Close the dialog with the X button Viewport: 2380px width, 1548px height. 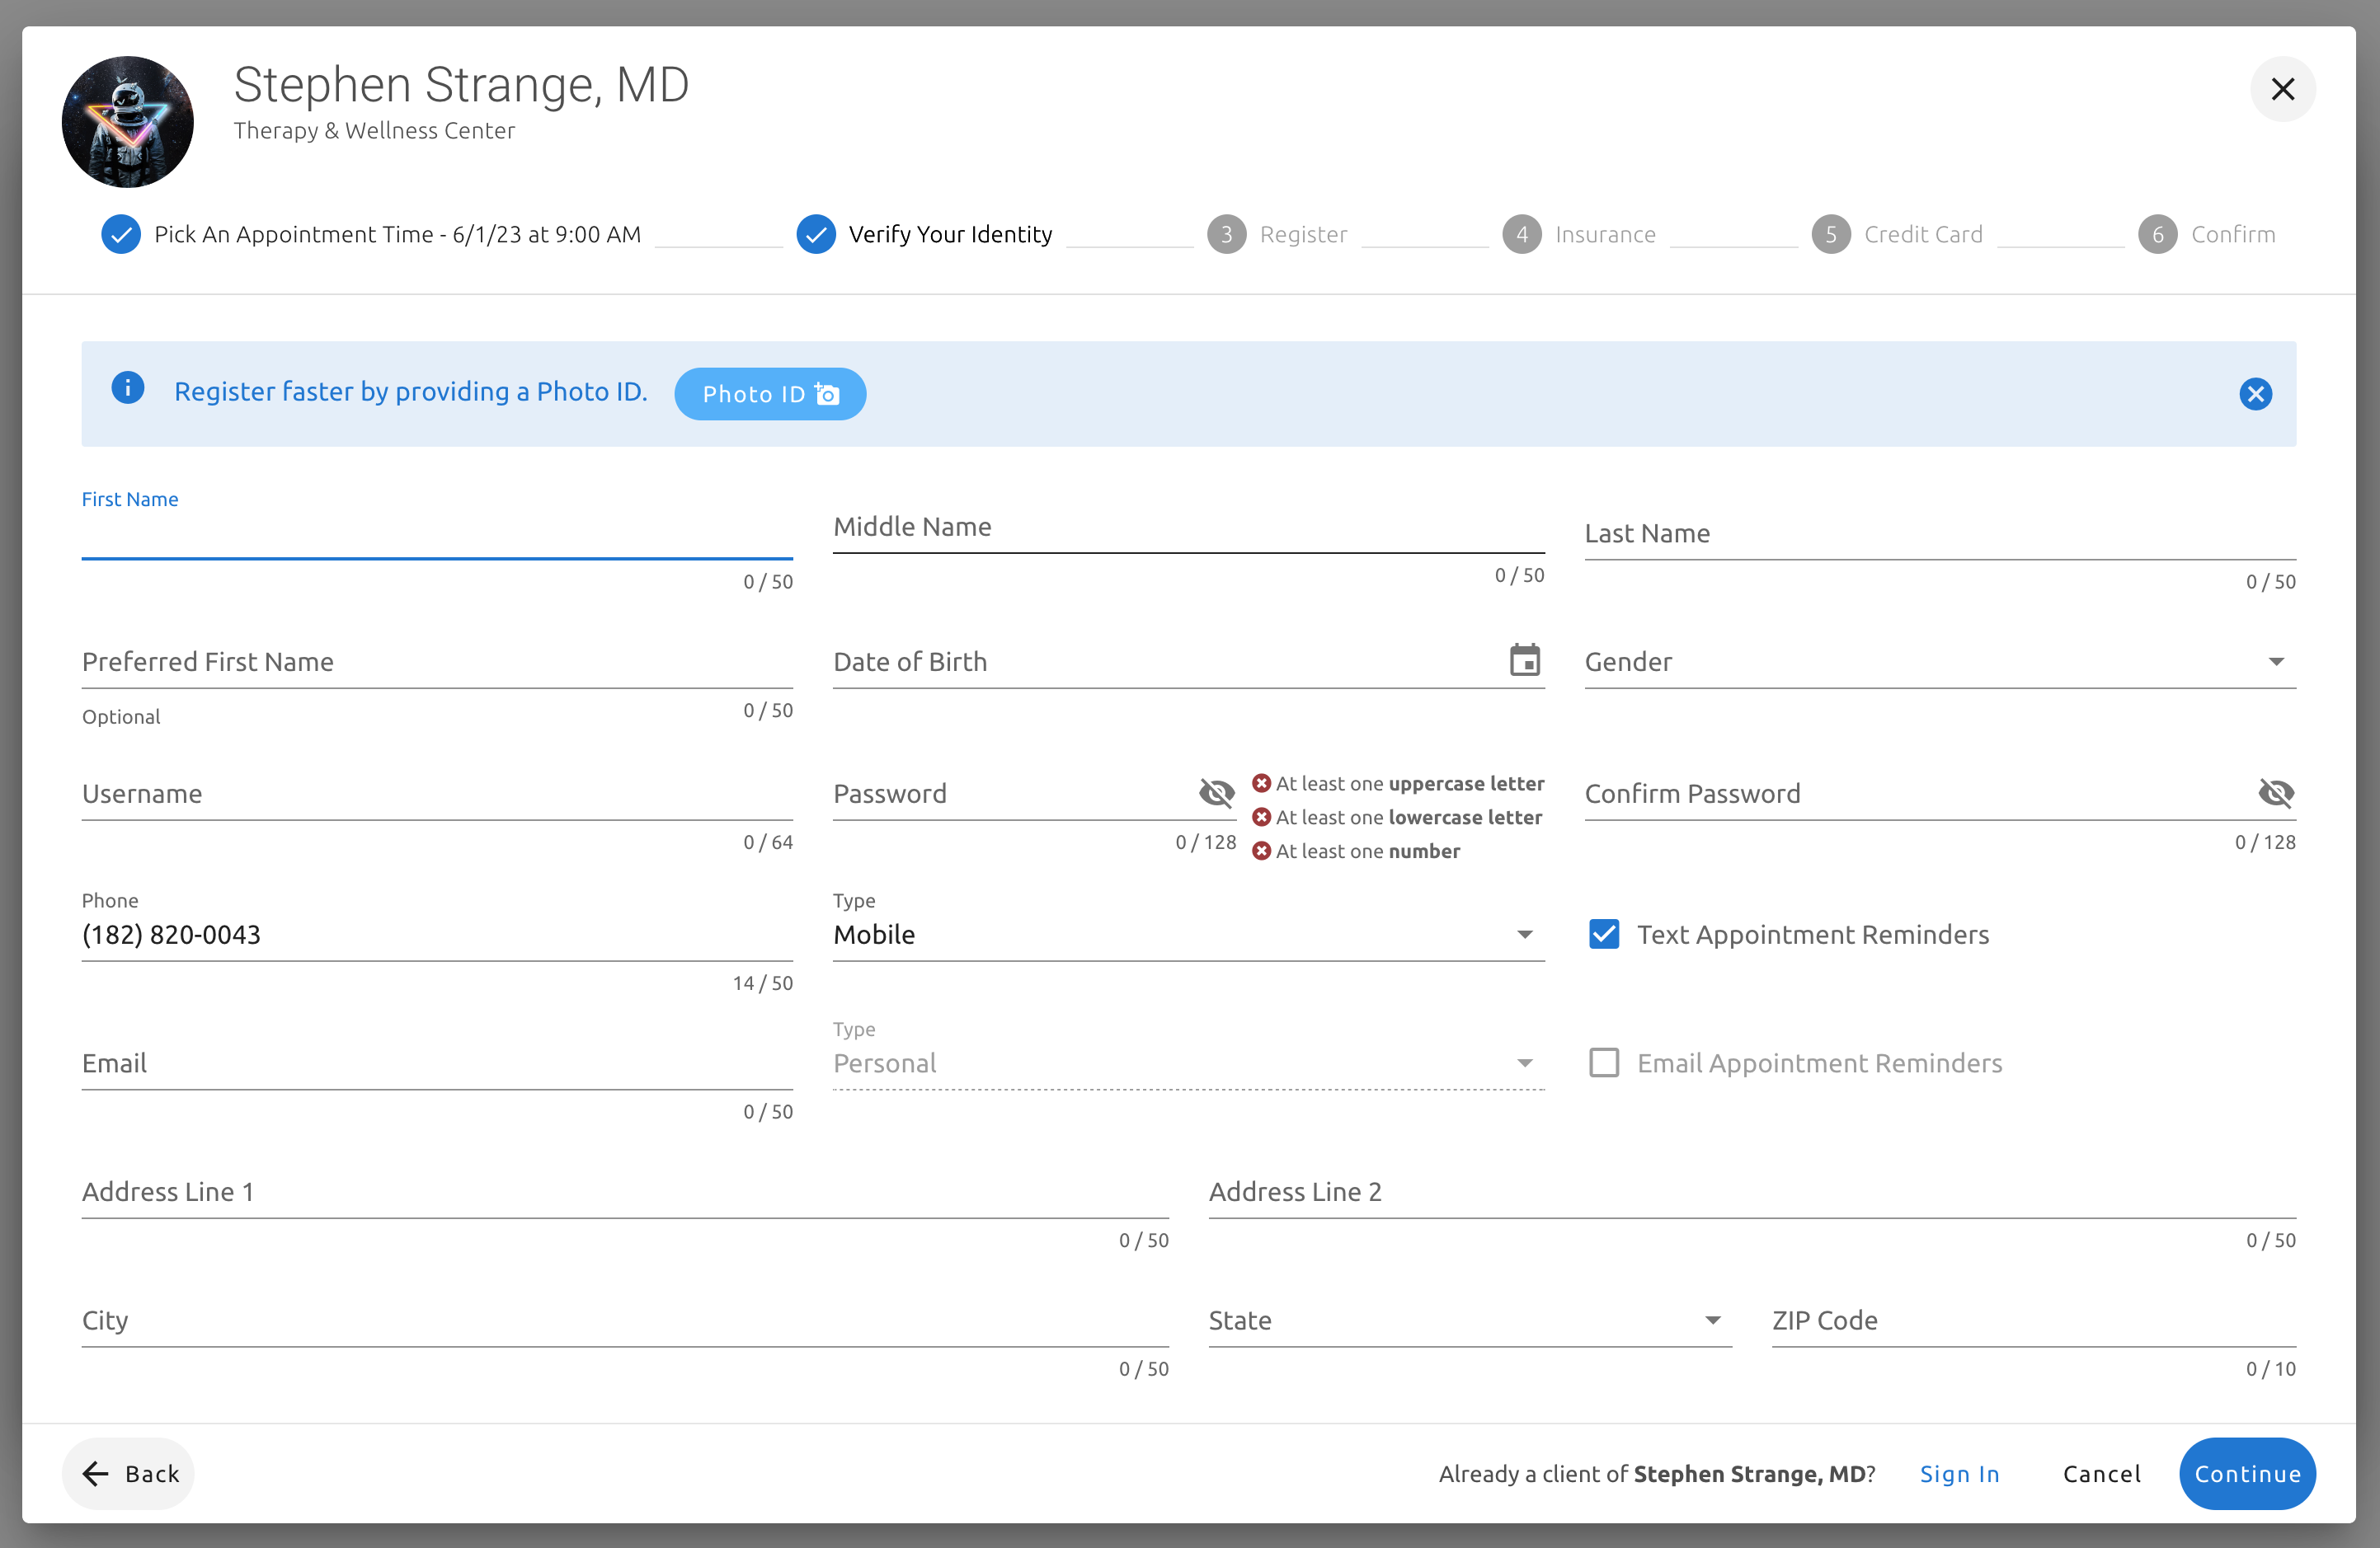pyautogui.click(x=2281, y=89)
